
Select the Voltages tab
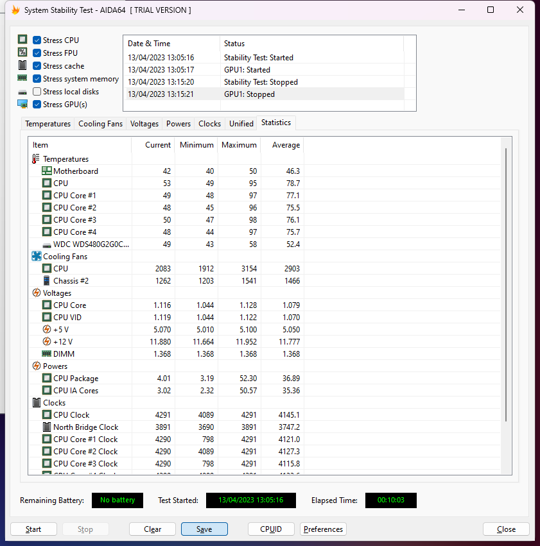pyautogui.click(x=144, y=124)
